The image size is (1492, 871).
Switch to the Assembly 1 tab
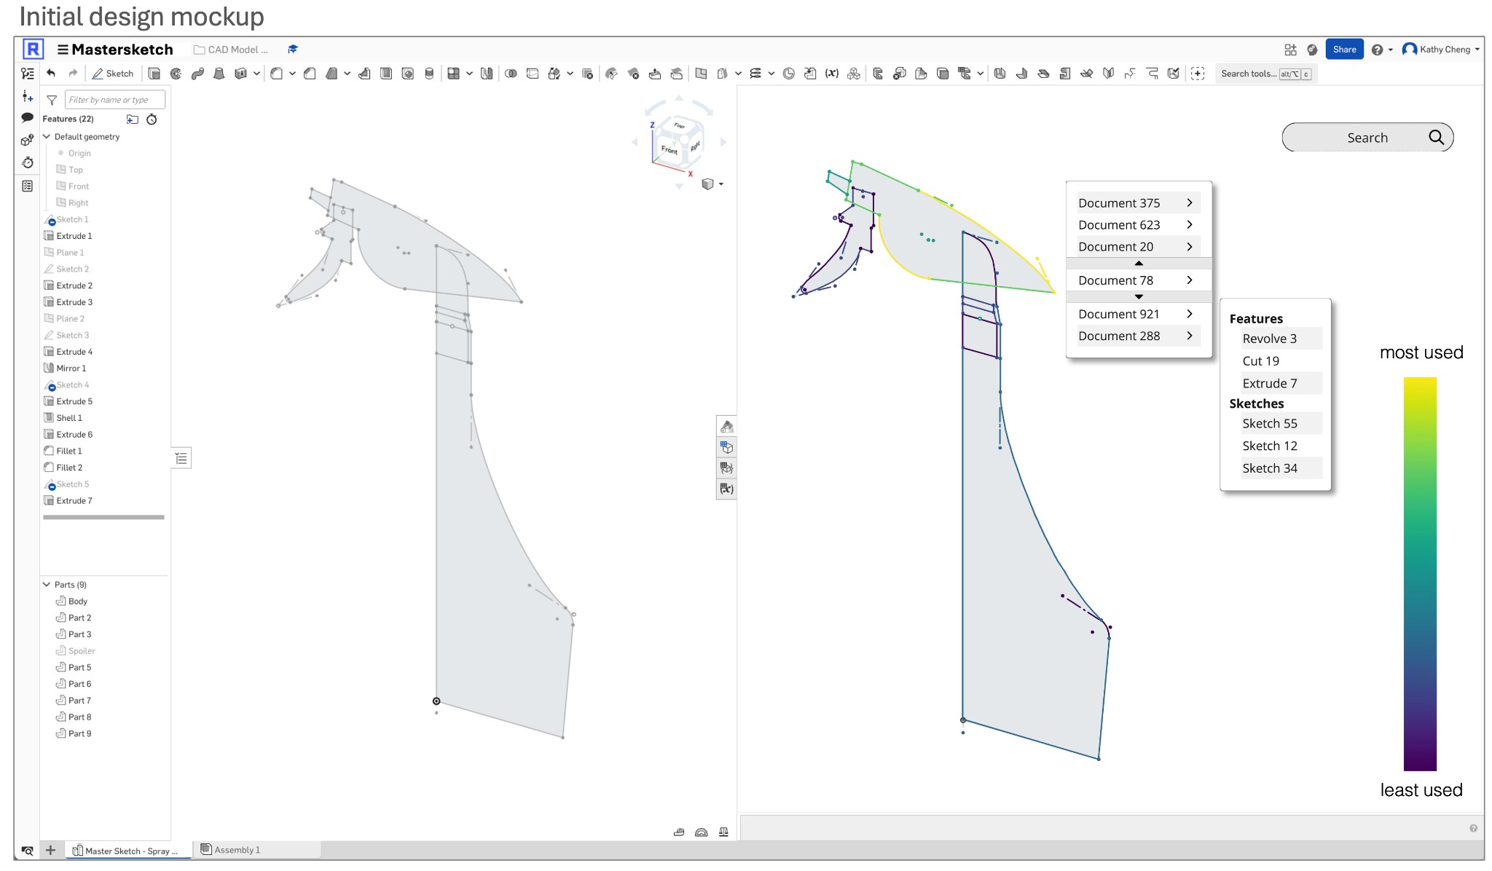coord(237,850)
